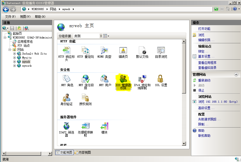The height and width of the screenshot is (162, 241).
Task: Click 查看虚拟目录 link
Action: coord(207,68)
